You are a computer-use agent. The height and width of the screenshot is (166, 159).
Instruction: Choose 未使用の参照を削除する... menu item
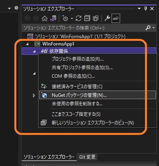coord(98,104)
